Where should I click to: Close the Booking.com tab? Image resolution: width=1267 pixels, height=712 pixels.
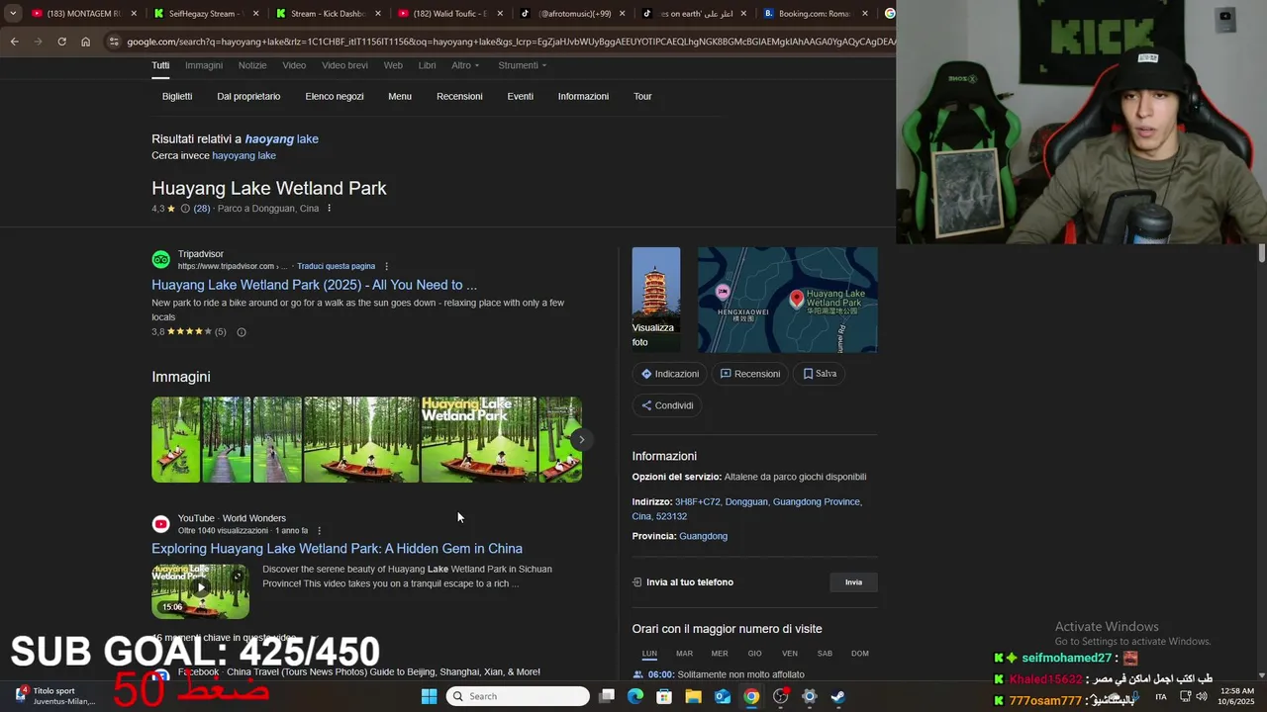click(x=865, y=14)
